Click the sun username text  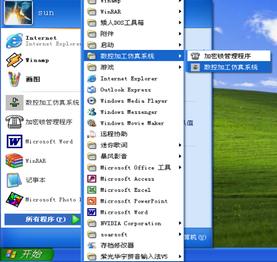coord(46,13)
